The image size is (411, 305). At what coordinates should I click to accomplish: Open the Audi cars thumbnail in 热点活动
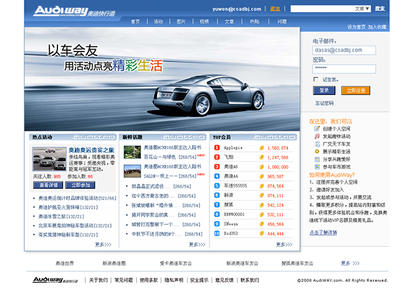(x=50, y=159)
